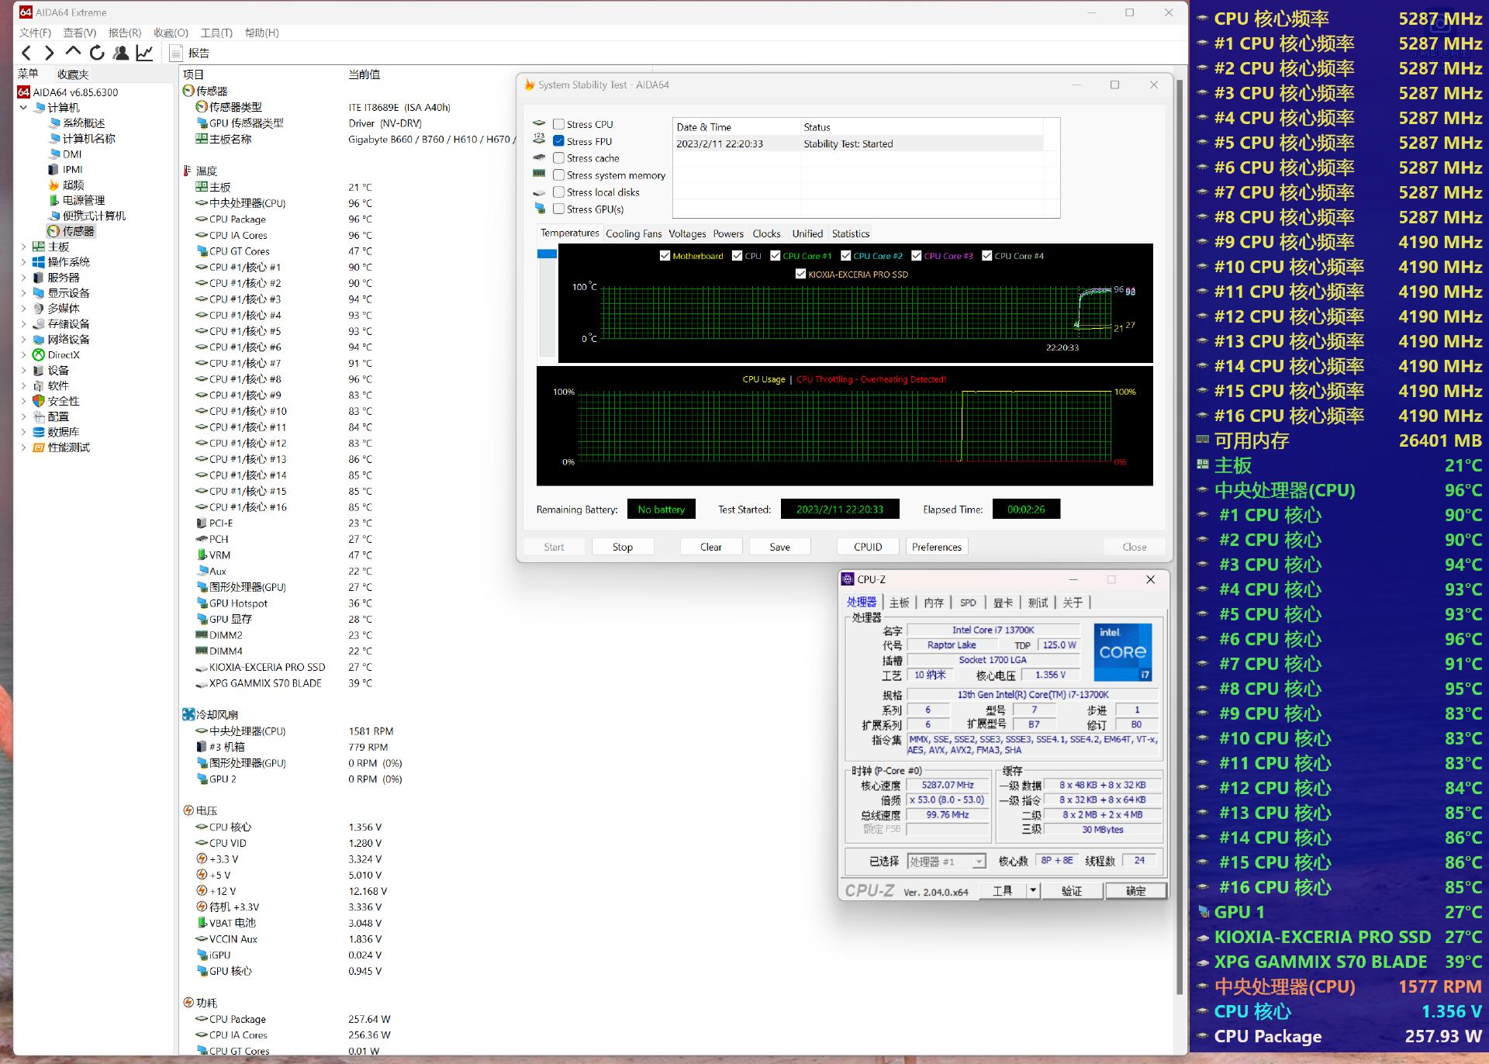Click the Stop button in stability test

(623, 547)
